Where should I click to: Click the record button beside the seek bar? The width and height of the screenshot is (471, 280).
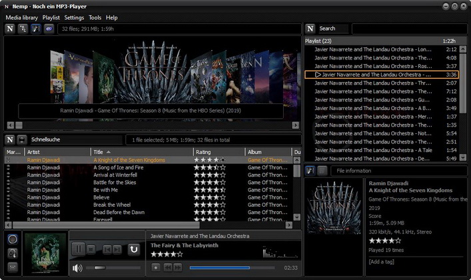(x=155, y=267)
